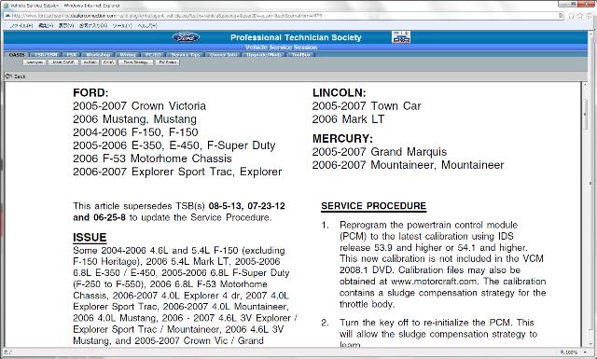Open the browser Tools gear icon
The height and width of the screenshot is (359, 597).
(589, 16)
